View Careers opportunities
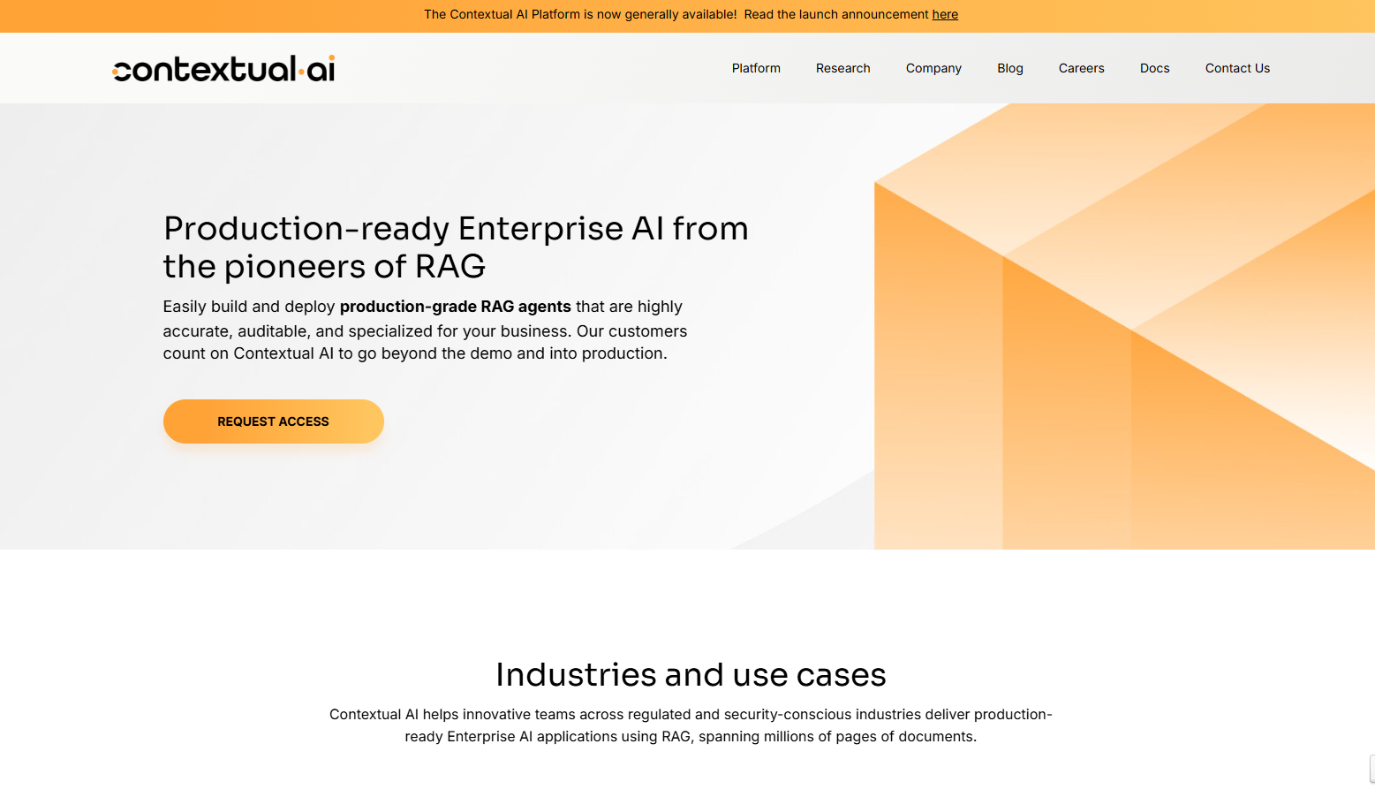The image size is (1375, 797). point(1081,68)
